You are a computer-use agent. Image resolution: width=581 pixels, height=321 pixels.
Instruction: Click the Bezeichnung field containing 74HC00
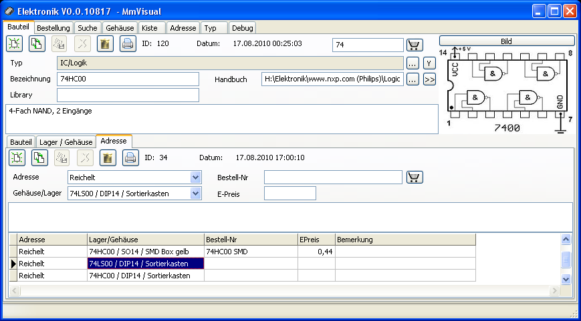coord(128,79)
